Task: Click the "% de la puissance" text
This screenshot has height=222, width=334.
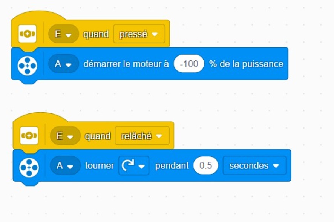Action: tap(246, 64)
